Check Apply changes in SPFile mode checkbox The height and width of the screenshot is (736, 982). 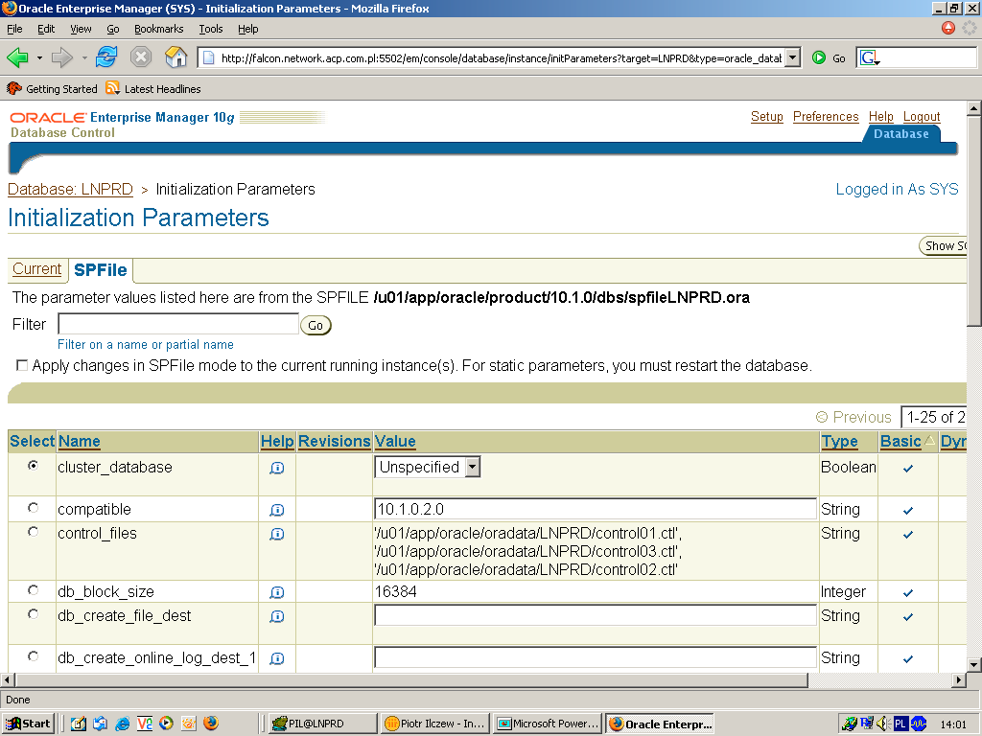[x=22, y=365]
